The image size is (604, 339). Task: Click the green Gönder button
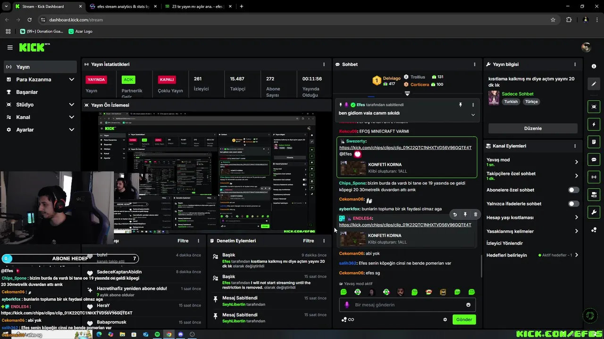tap(464, 319)
